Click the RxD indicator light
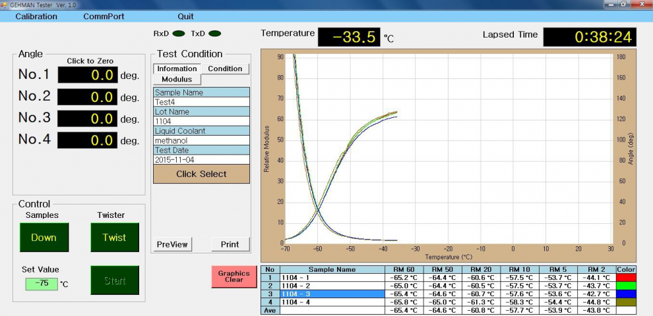The height and width of the screenshot is (316, 653). pyautogui.click(x=179, y=34)
